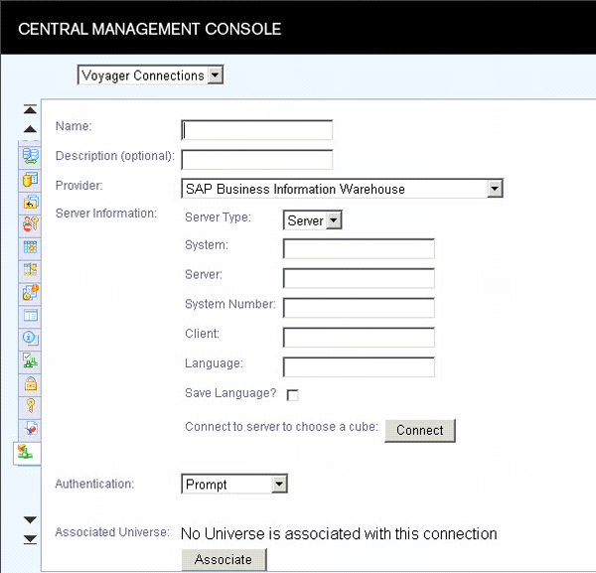Viewport: 596px width, 573px height.
Task: Click into the Client field
Action: point(359,338)
